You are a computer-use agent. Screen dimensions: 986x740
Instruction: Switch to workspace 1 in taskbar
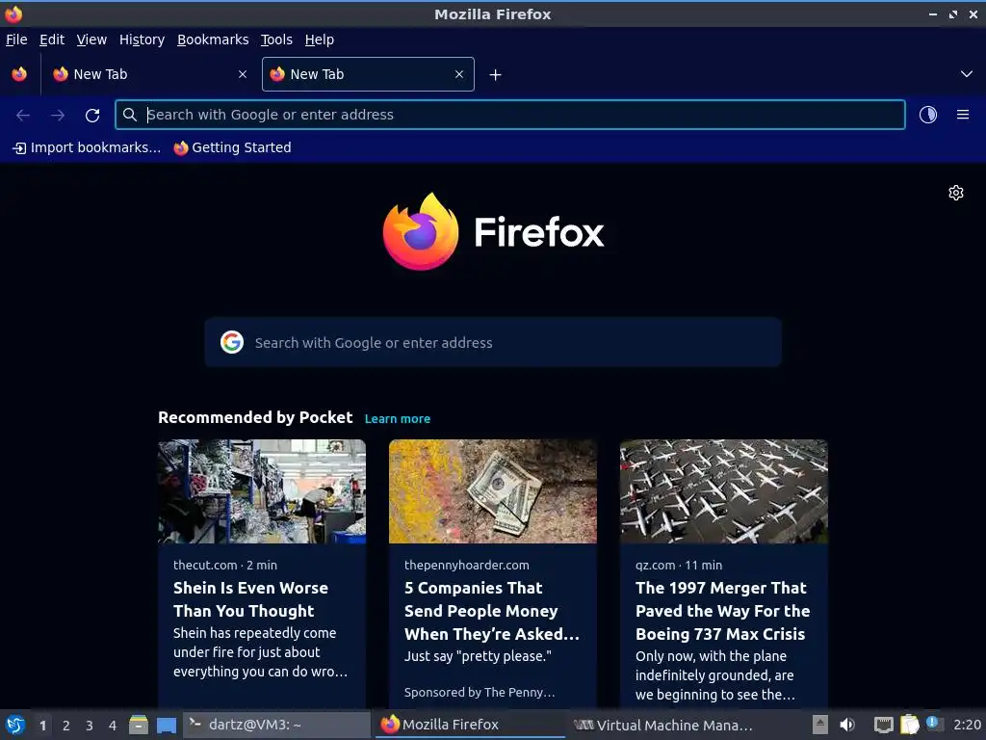42,726
